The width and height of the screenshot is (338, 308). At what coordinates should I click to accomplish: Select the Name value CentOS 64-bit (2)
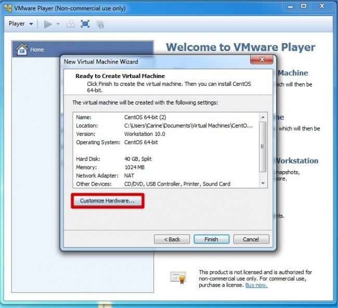(145, 118)
